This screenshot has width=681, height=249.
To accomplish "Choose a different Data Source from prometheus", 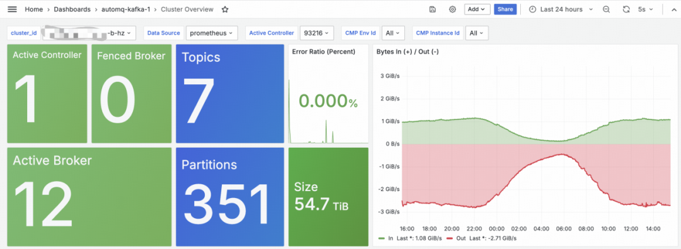I will 211,33.
